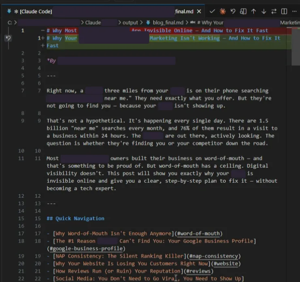This screenshot has height=282, width=300.
Task: Click the paragraph line 'becoming a tech expert.'
Action: point(81,188)
